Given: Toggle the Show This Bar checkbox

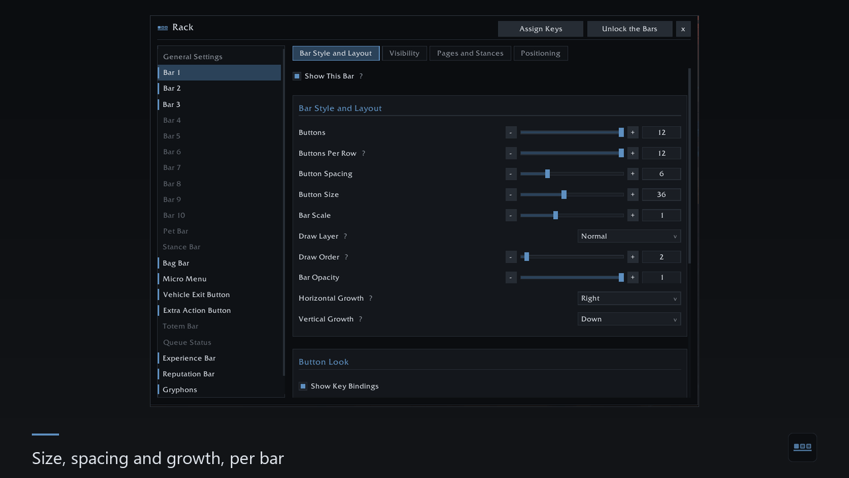Looking at the screenshot, I should tap(297, 76).
